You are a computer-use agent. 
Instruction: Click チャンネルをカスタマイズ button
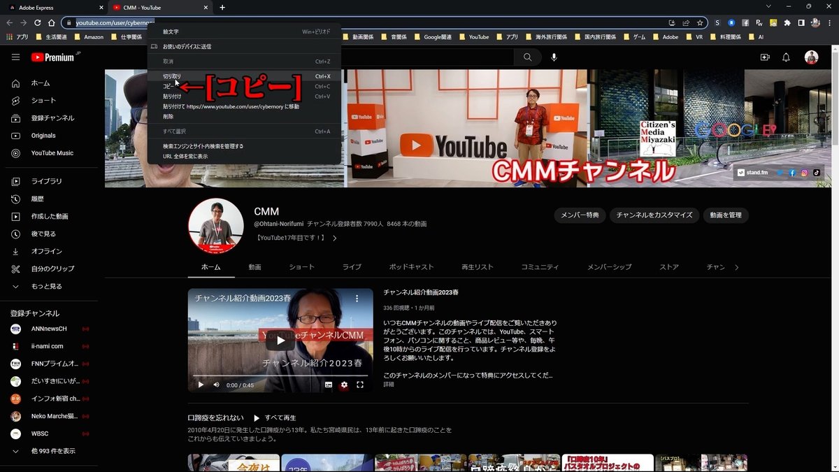tap(654, 215)
